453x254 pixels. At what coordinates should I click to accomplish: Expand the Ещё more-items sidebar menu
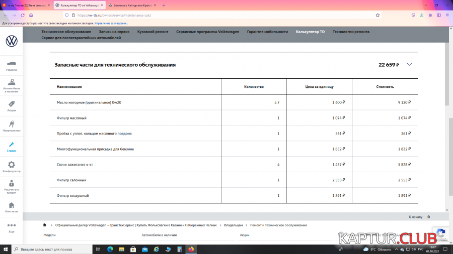[x=11, y=225]
